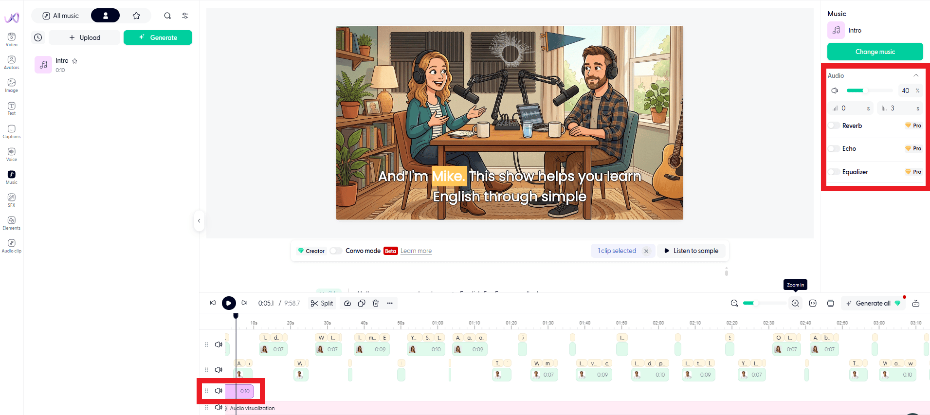This screenshot has height=415, width=930.
Task: Open the Voice panel
Action: (x=12, y=154)
